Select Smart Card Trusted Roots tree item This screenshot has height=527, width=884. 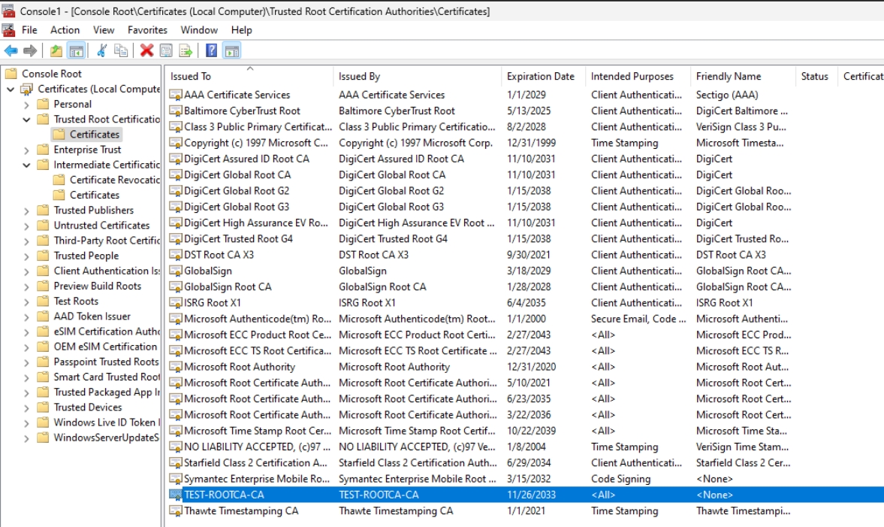[x=107, y=377]
